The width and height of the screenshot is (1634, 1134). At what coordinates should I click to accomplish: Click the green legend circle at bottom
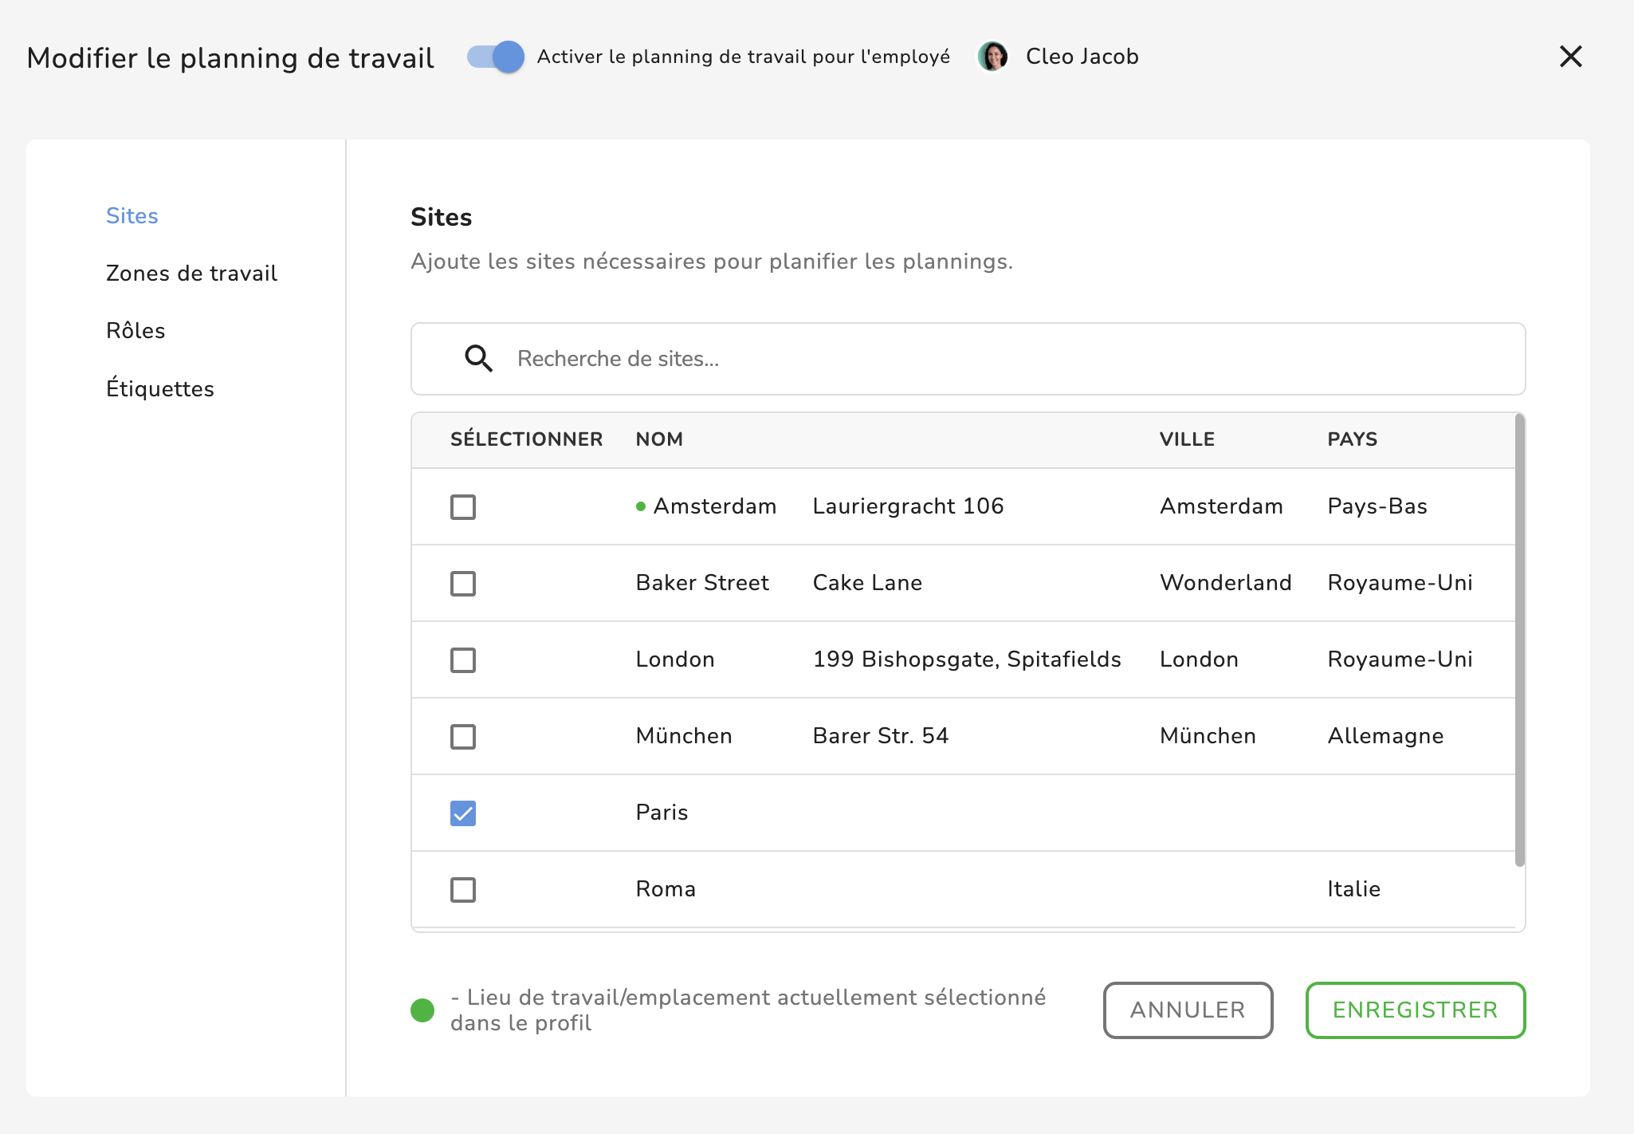[422, 1010]
